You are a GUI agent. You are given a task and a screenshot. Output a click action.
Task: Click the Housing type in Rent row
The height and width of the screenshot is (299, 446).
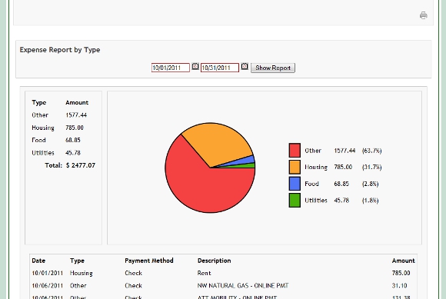pos(82,273)
